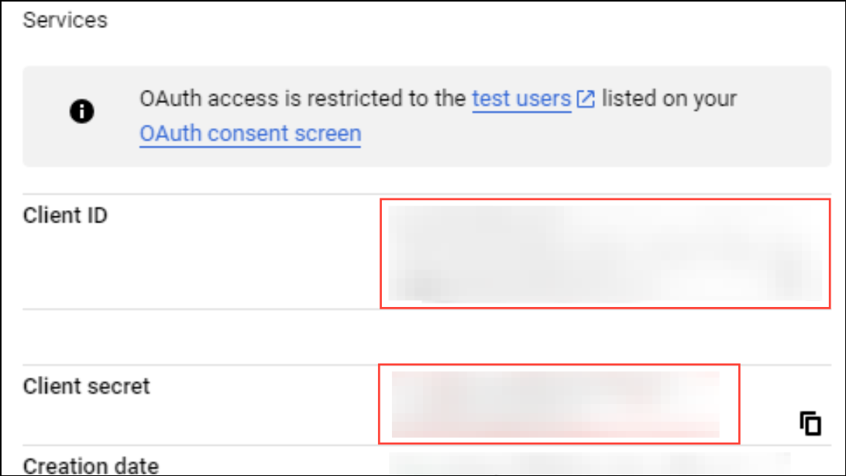This screenshot has width=846, height=476.
Task: Click the divider line above Client ID row
Action: pyautogui.click(x=194, y=194)
